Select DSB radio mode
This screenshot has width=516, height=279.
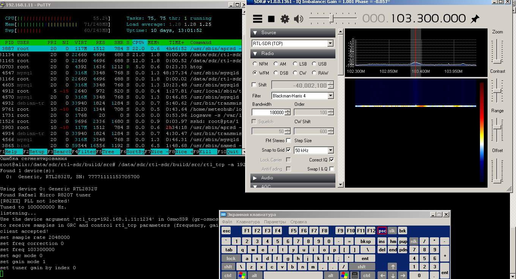pos(281,73)
